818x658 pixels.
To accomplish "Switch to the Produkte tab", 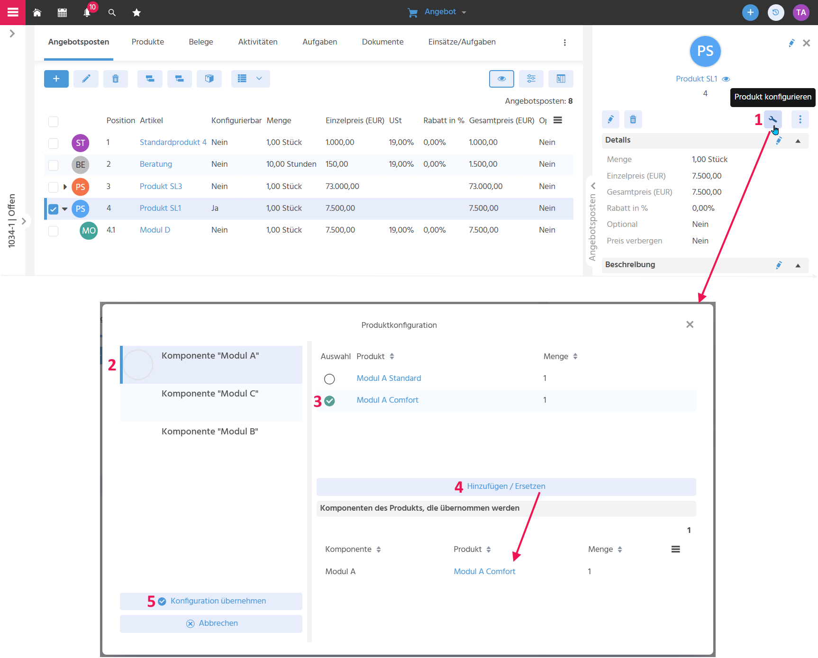I will (x=148, y=42).
